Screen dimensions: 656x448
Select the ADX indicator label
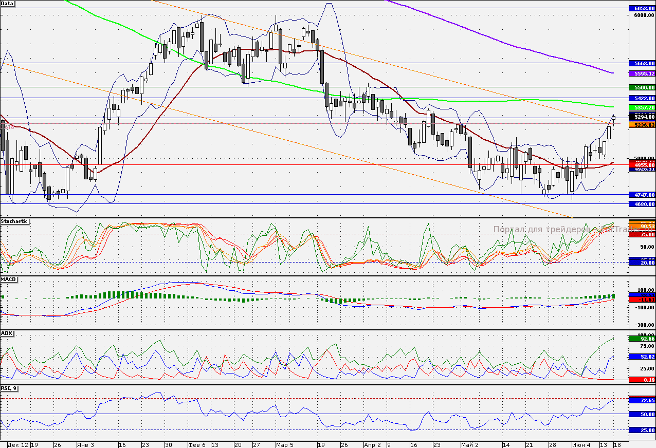[x=7, y=333]
